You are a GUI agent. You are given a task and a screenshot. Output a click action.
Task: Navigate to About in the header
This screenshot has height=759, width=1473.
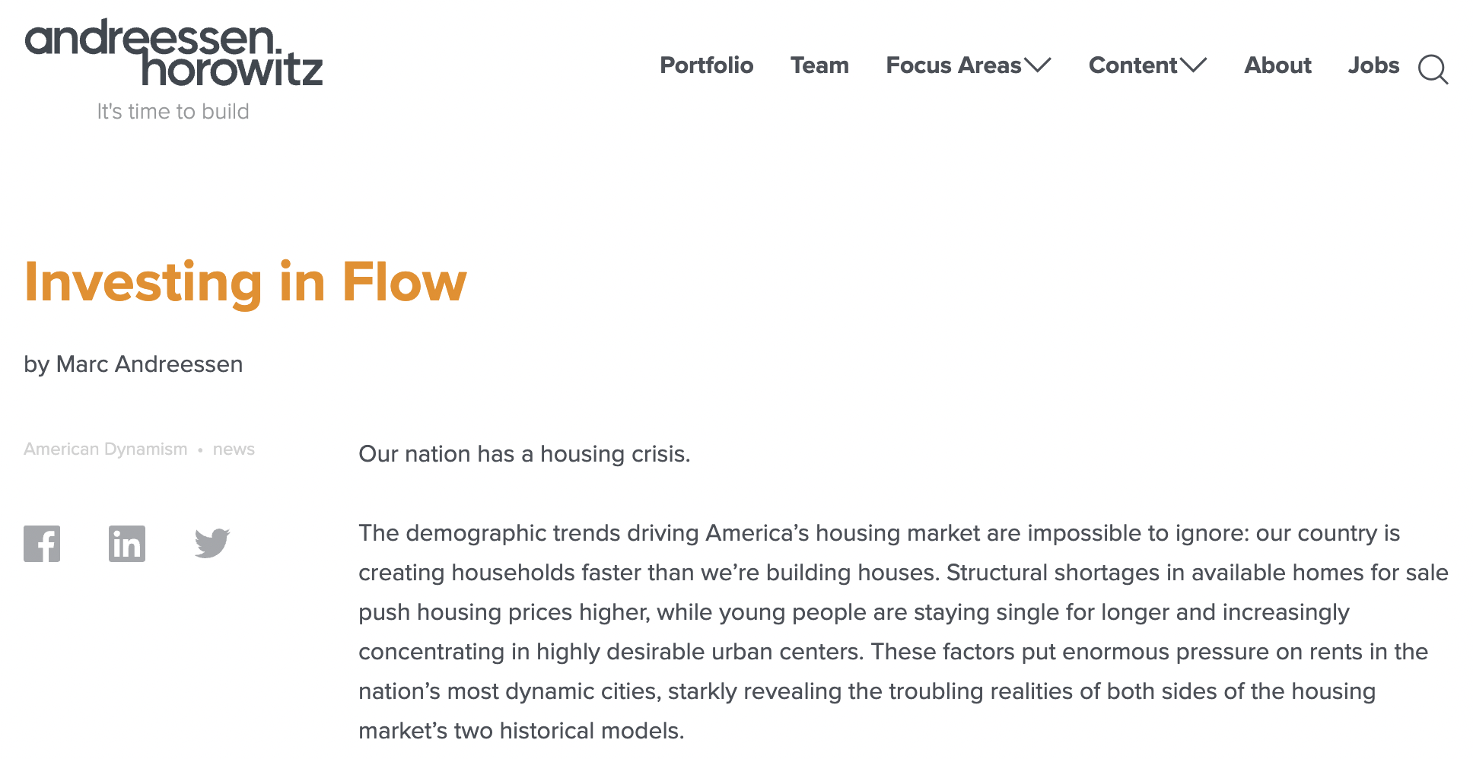[1278, 65]
